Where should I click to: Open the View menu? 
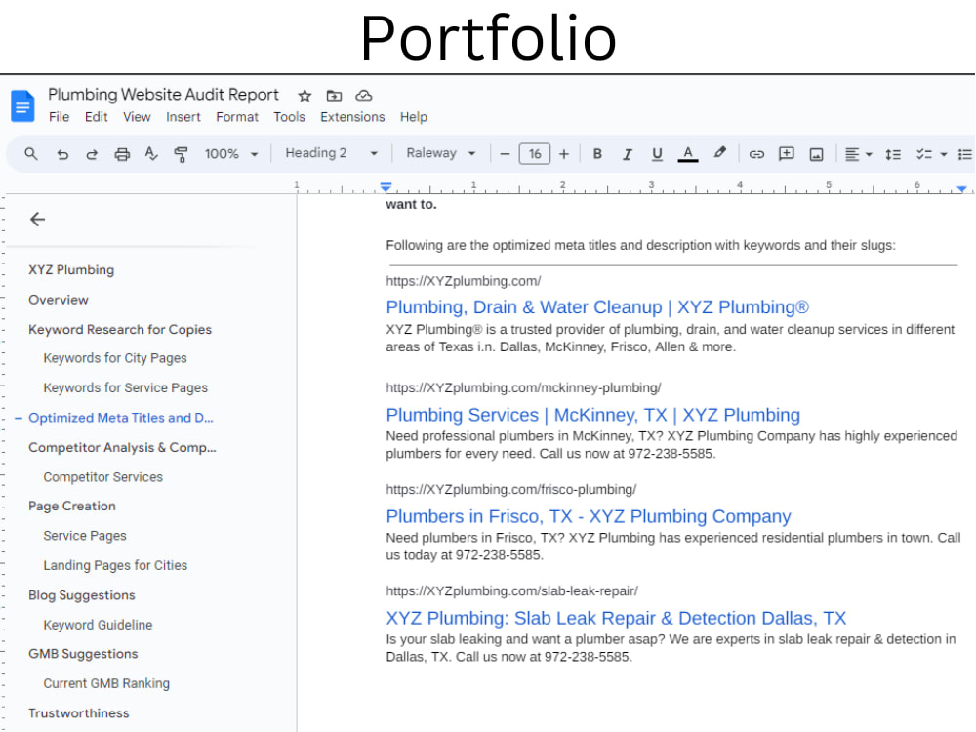[137, 117]
